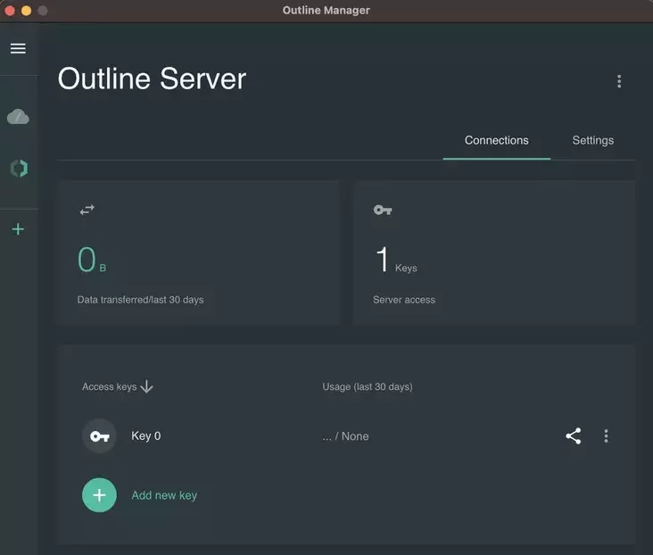Select the cloud server icon in sidebar
The width and height of the screenshot is (653, 555).
pyautogui.click(x=18, y=117)
